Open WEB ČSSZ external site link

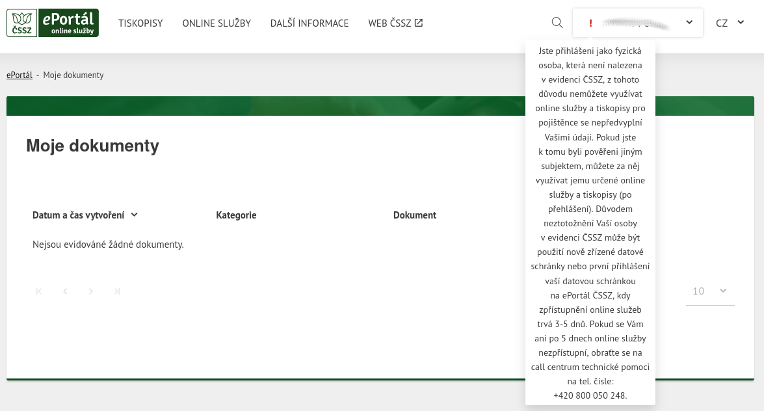click(395, 23)
